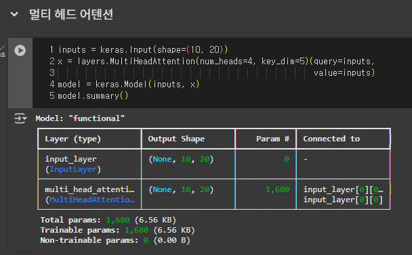Image resolution: width=412 pixels, height=255 pixels.
Task: Select the Model: "functional" output text
Action: pos(80,118)
